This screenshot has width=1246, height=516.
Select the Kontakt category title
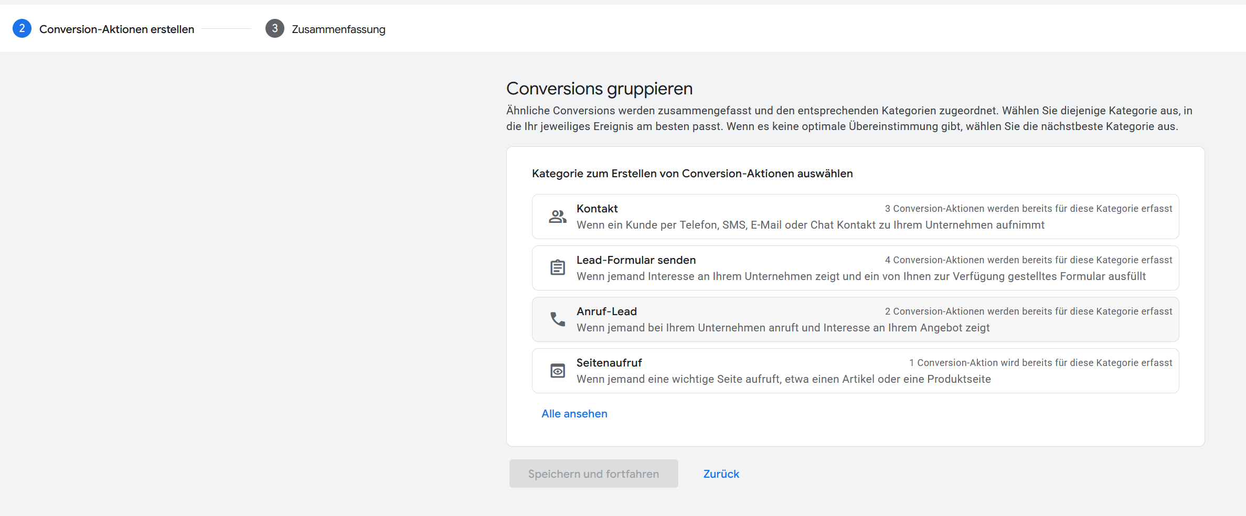pyautogui.click(x=597, y=209)
